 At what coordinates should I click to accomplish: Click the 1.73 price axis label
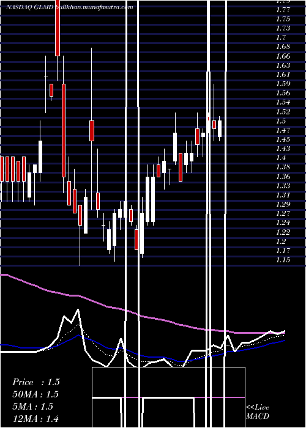tap(283, 28)
